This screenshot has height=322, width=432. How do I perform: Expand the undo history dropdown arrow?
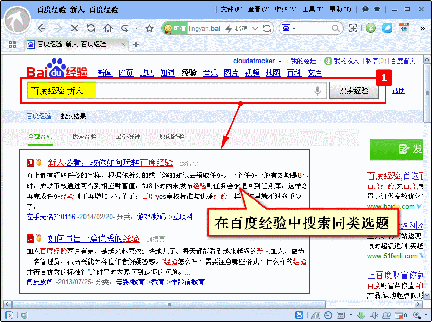tap(136, 28)
